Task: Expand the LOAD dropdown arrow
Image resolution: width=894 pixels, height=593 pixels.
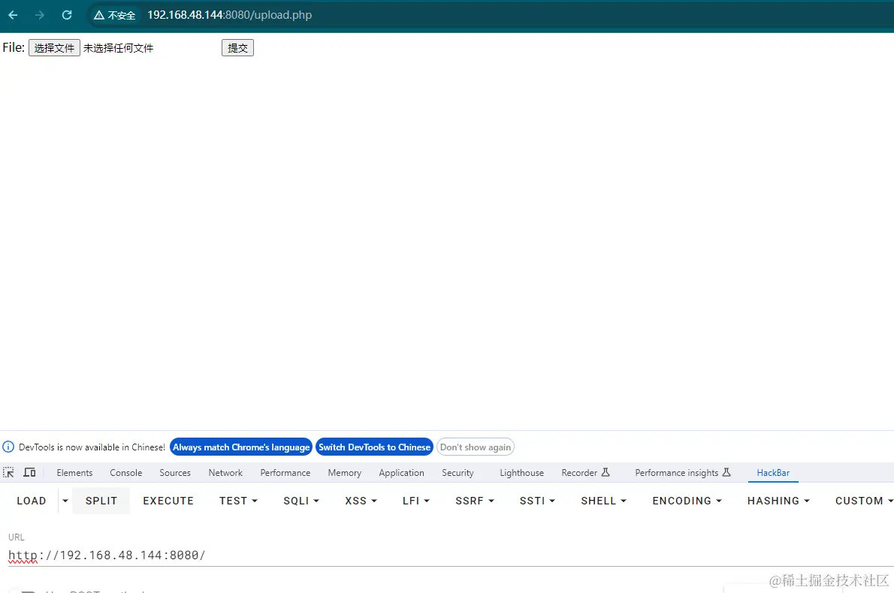Action: click(65, 501)
